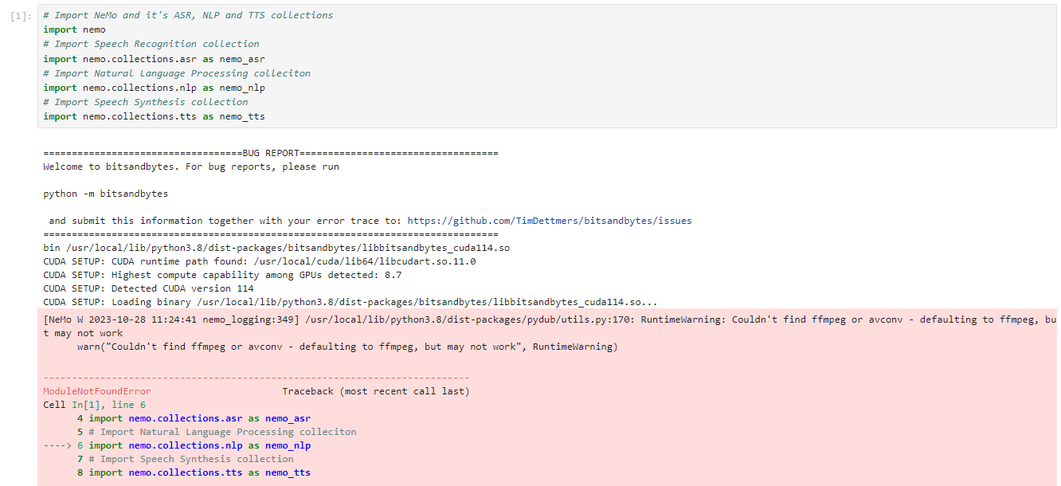Select the cell prompt label [1]:
1061x486 pixels.
[22, 15]
